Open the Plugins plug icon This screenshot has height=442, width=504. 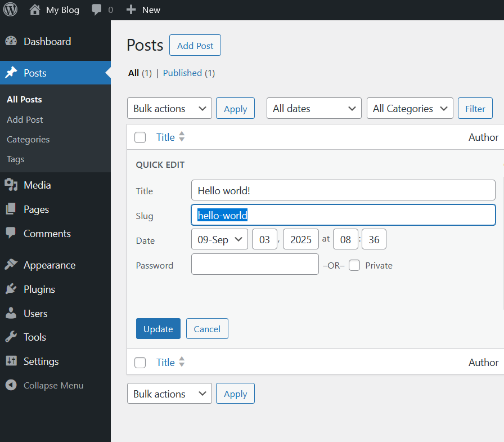[11, 289]
